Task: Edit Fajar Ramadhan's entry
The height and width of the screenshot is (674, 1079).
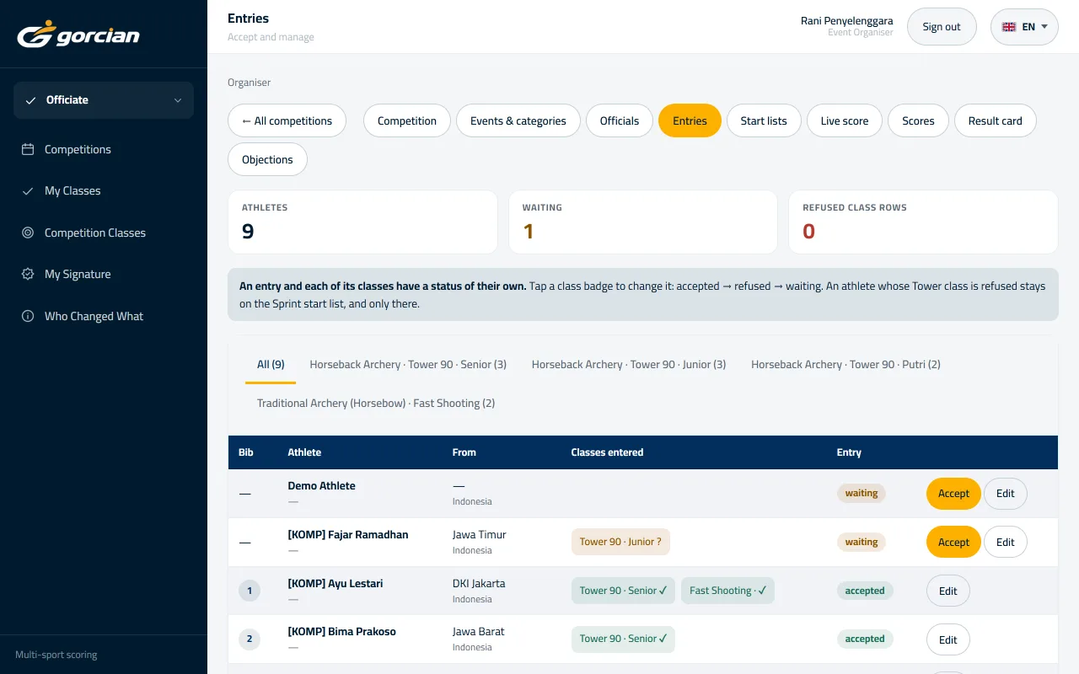Action: tap(1006, 543)
